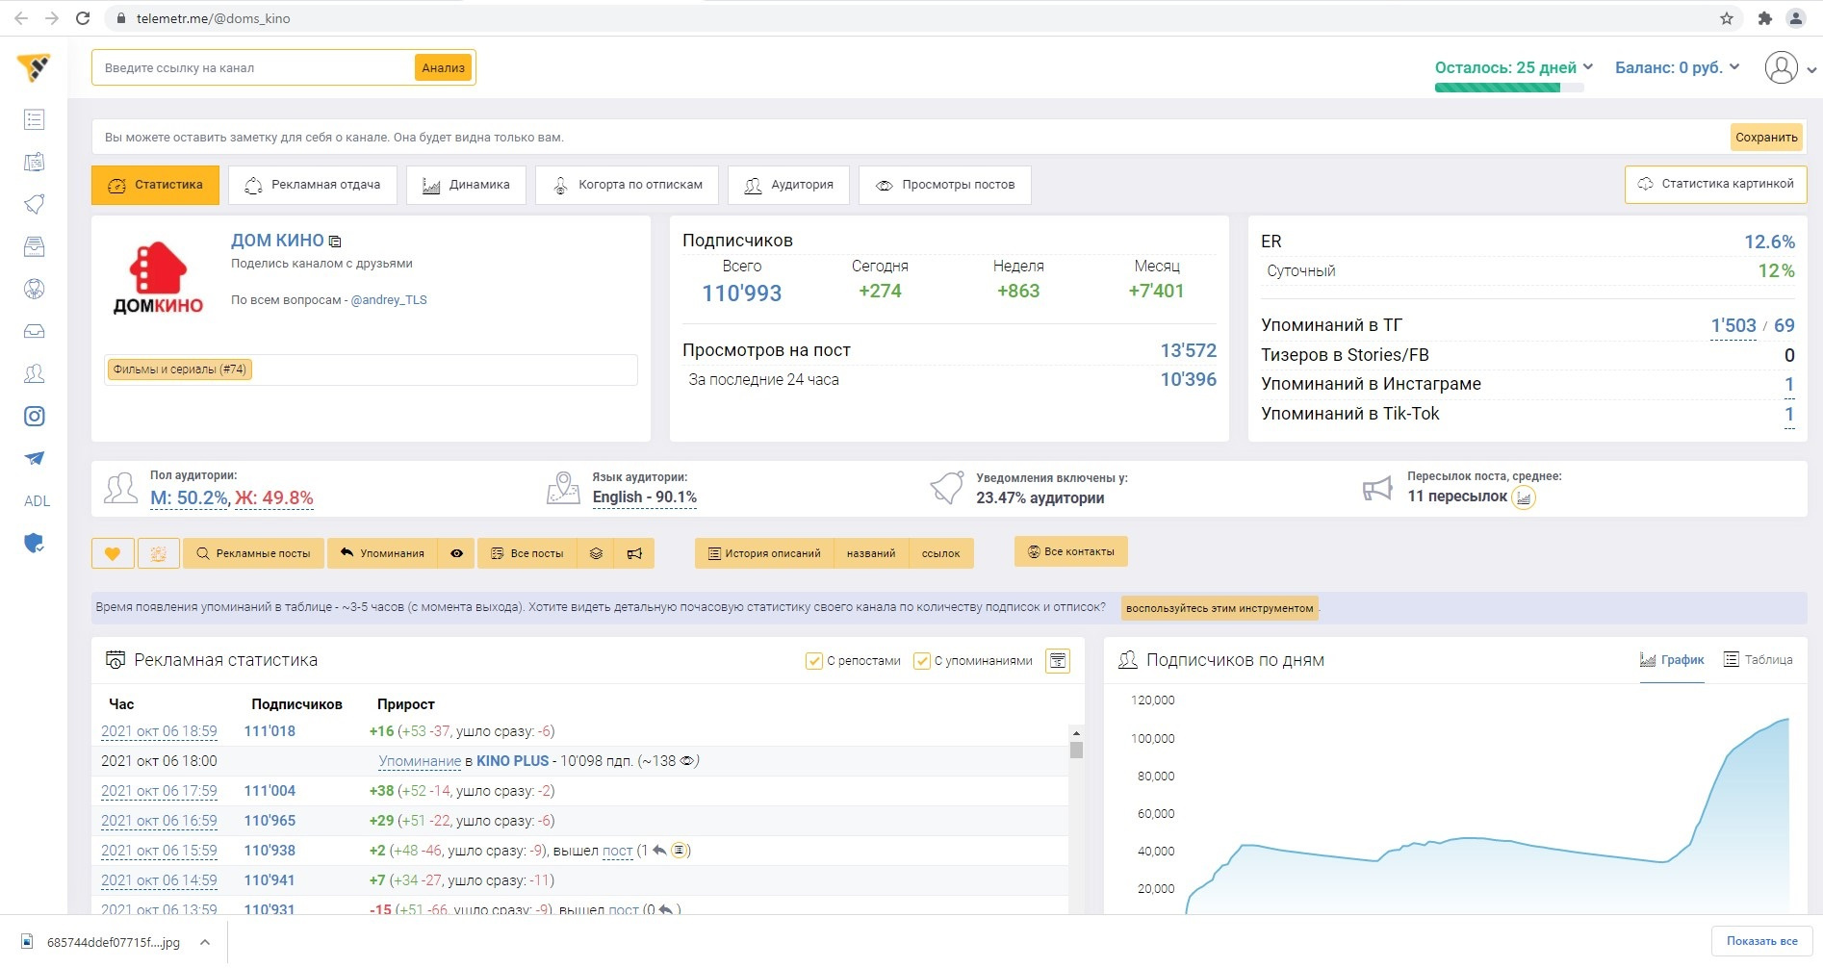
Task: Click the megaphone icon next to Все посты
Action: 634,553
